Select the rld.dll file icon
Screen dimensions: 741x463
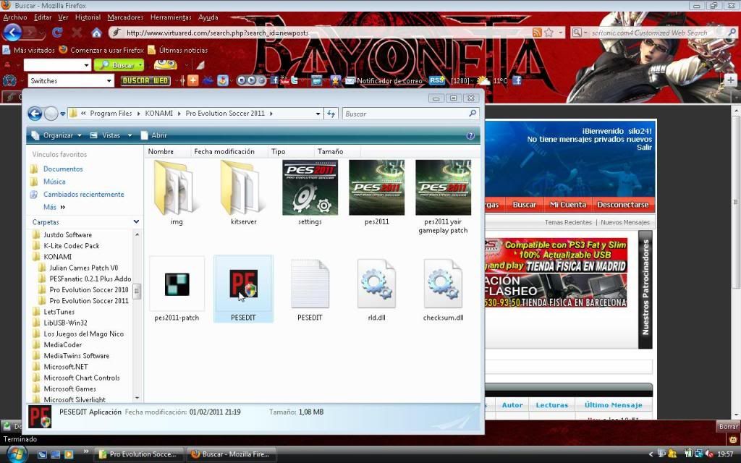coord(376,284)
